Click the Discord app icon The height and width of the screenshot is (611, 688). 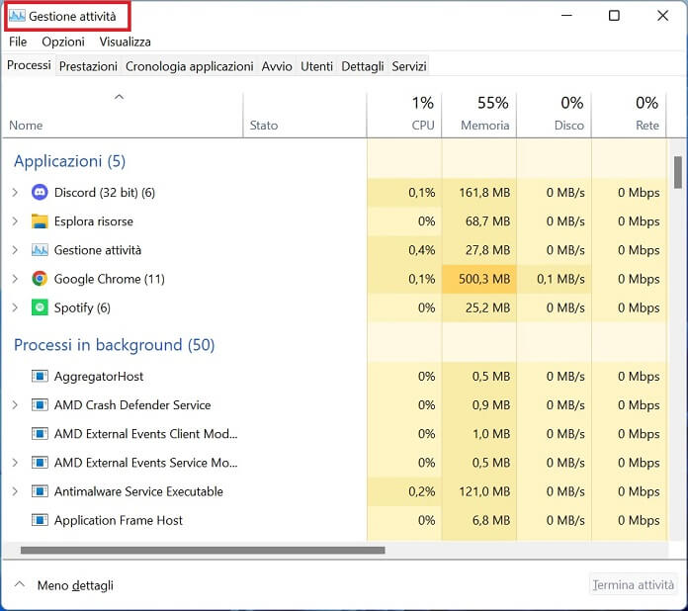click(40, 192)
